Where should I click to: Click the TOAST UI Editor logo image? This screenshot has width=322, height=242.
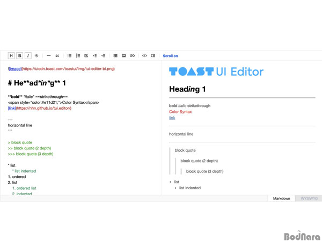pyautogui.click(x=216, y=72)
